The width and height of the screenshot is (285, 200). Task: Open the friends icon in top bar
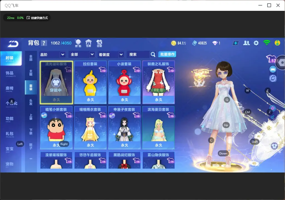pyautogui.click(x=246, y=43)
